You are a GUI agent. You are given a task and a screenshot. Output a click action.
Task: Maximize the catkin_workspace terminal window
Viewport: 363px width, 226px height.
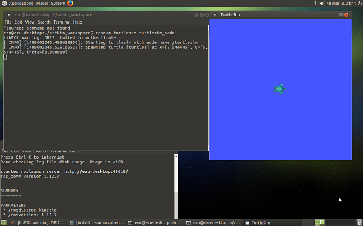click(201, 14)
